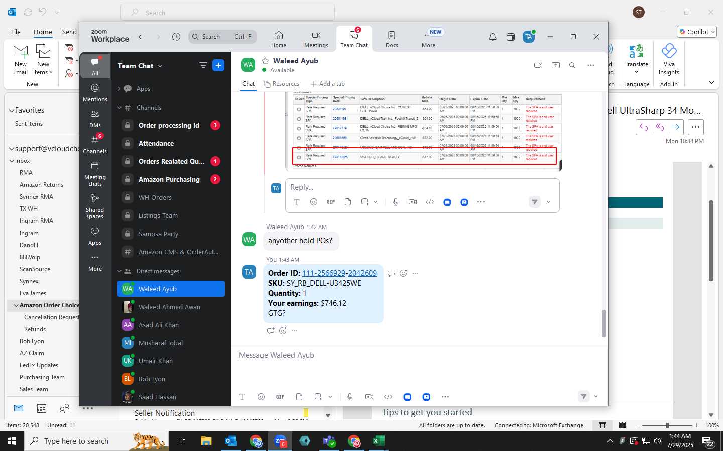Record audio message microphone in composer
Screen dimensions: 723x451
click(350, 397)
